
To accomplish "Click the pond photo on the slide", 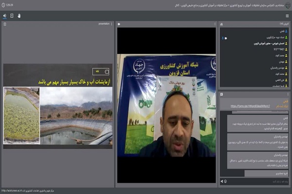I will coord(21,115).
